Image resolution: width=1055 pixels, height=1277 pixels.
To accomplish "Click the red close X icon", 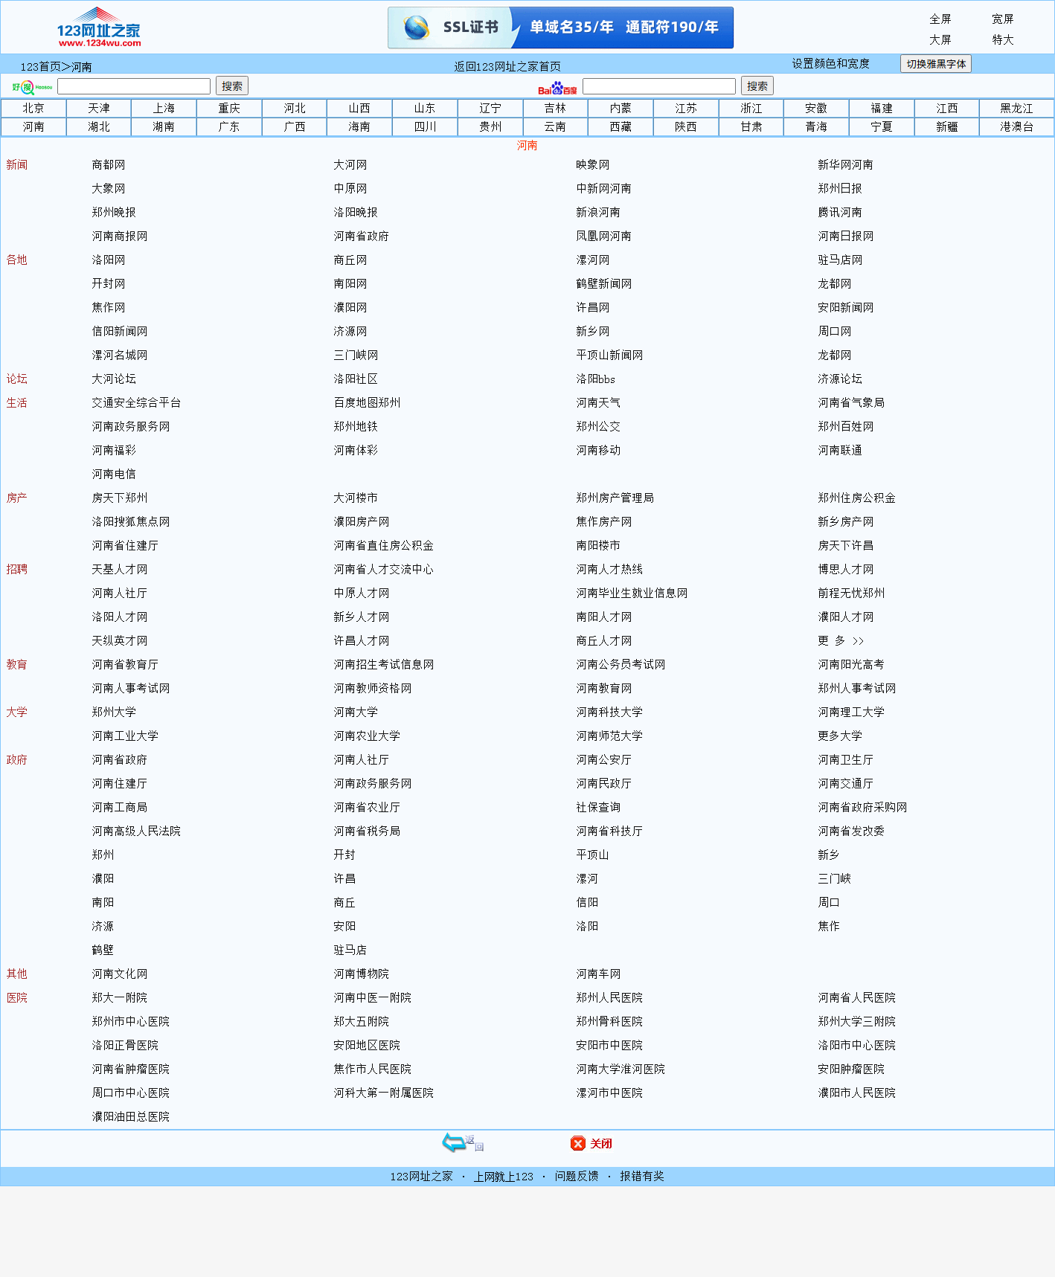I will click(578, 1143).
